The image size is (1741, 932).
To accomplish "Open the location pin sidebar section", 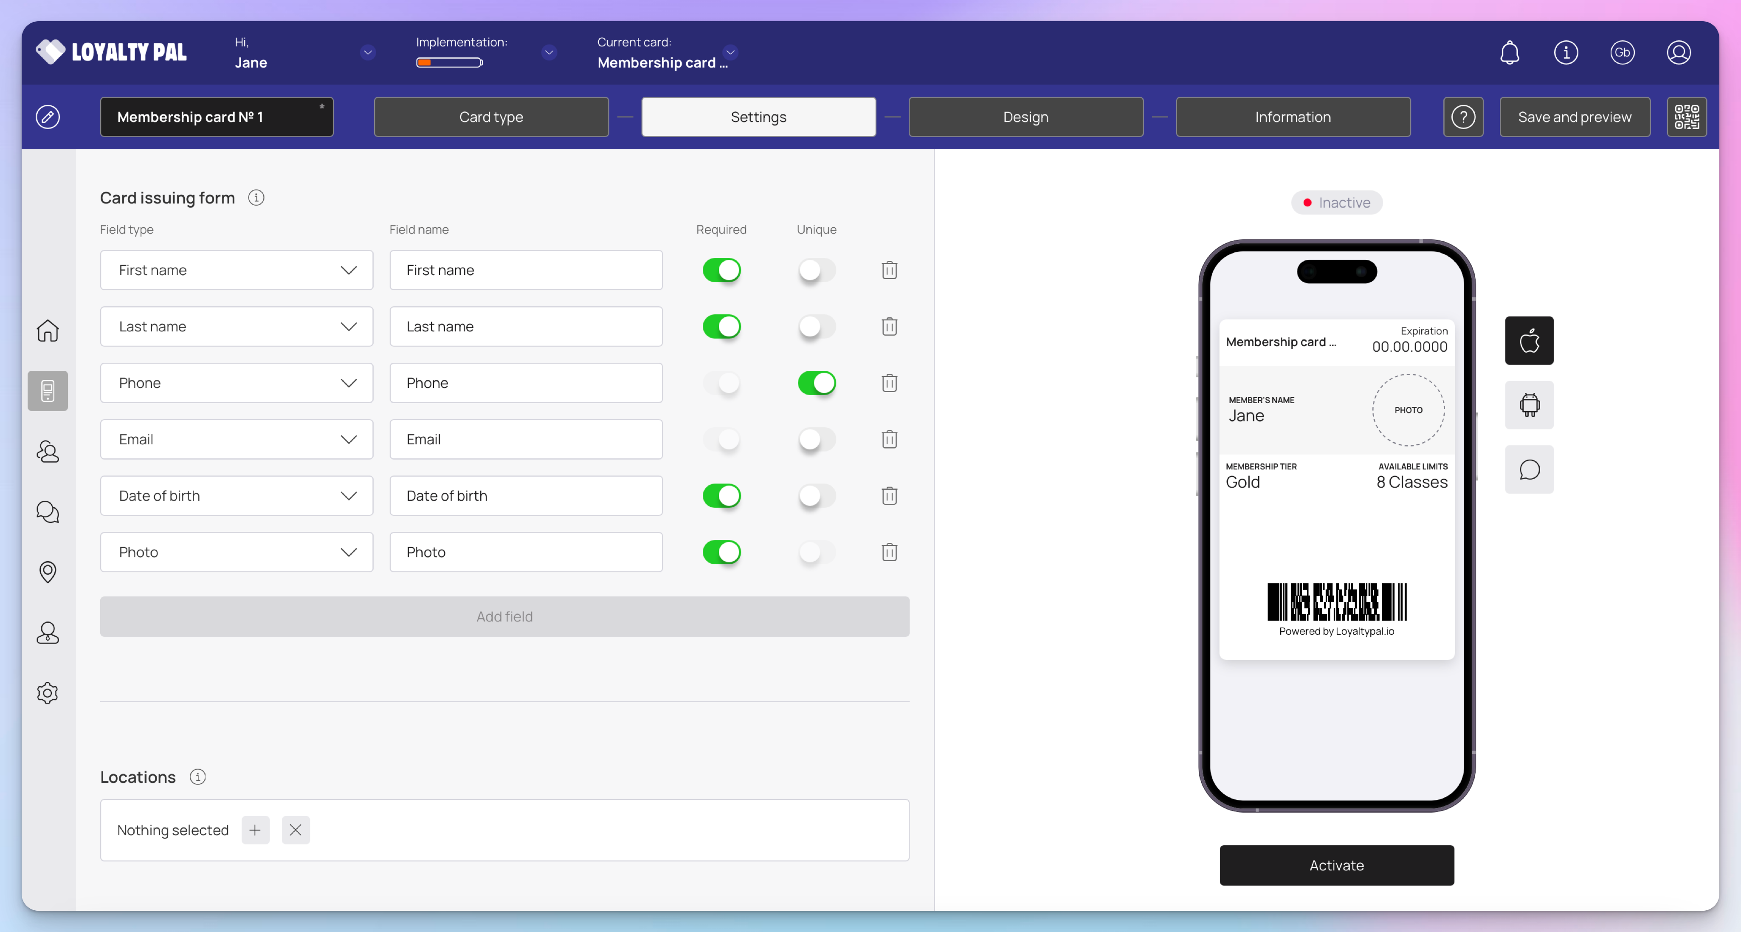I will click(x=47, y=572).
